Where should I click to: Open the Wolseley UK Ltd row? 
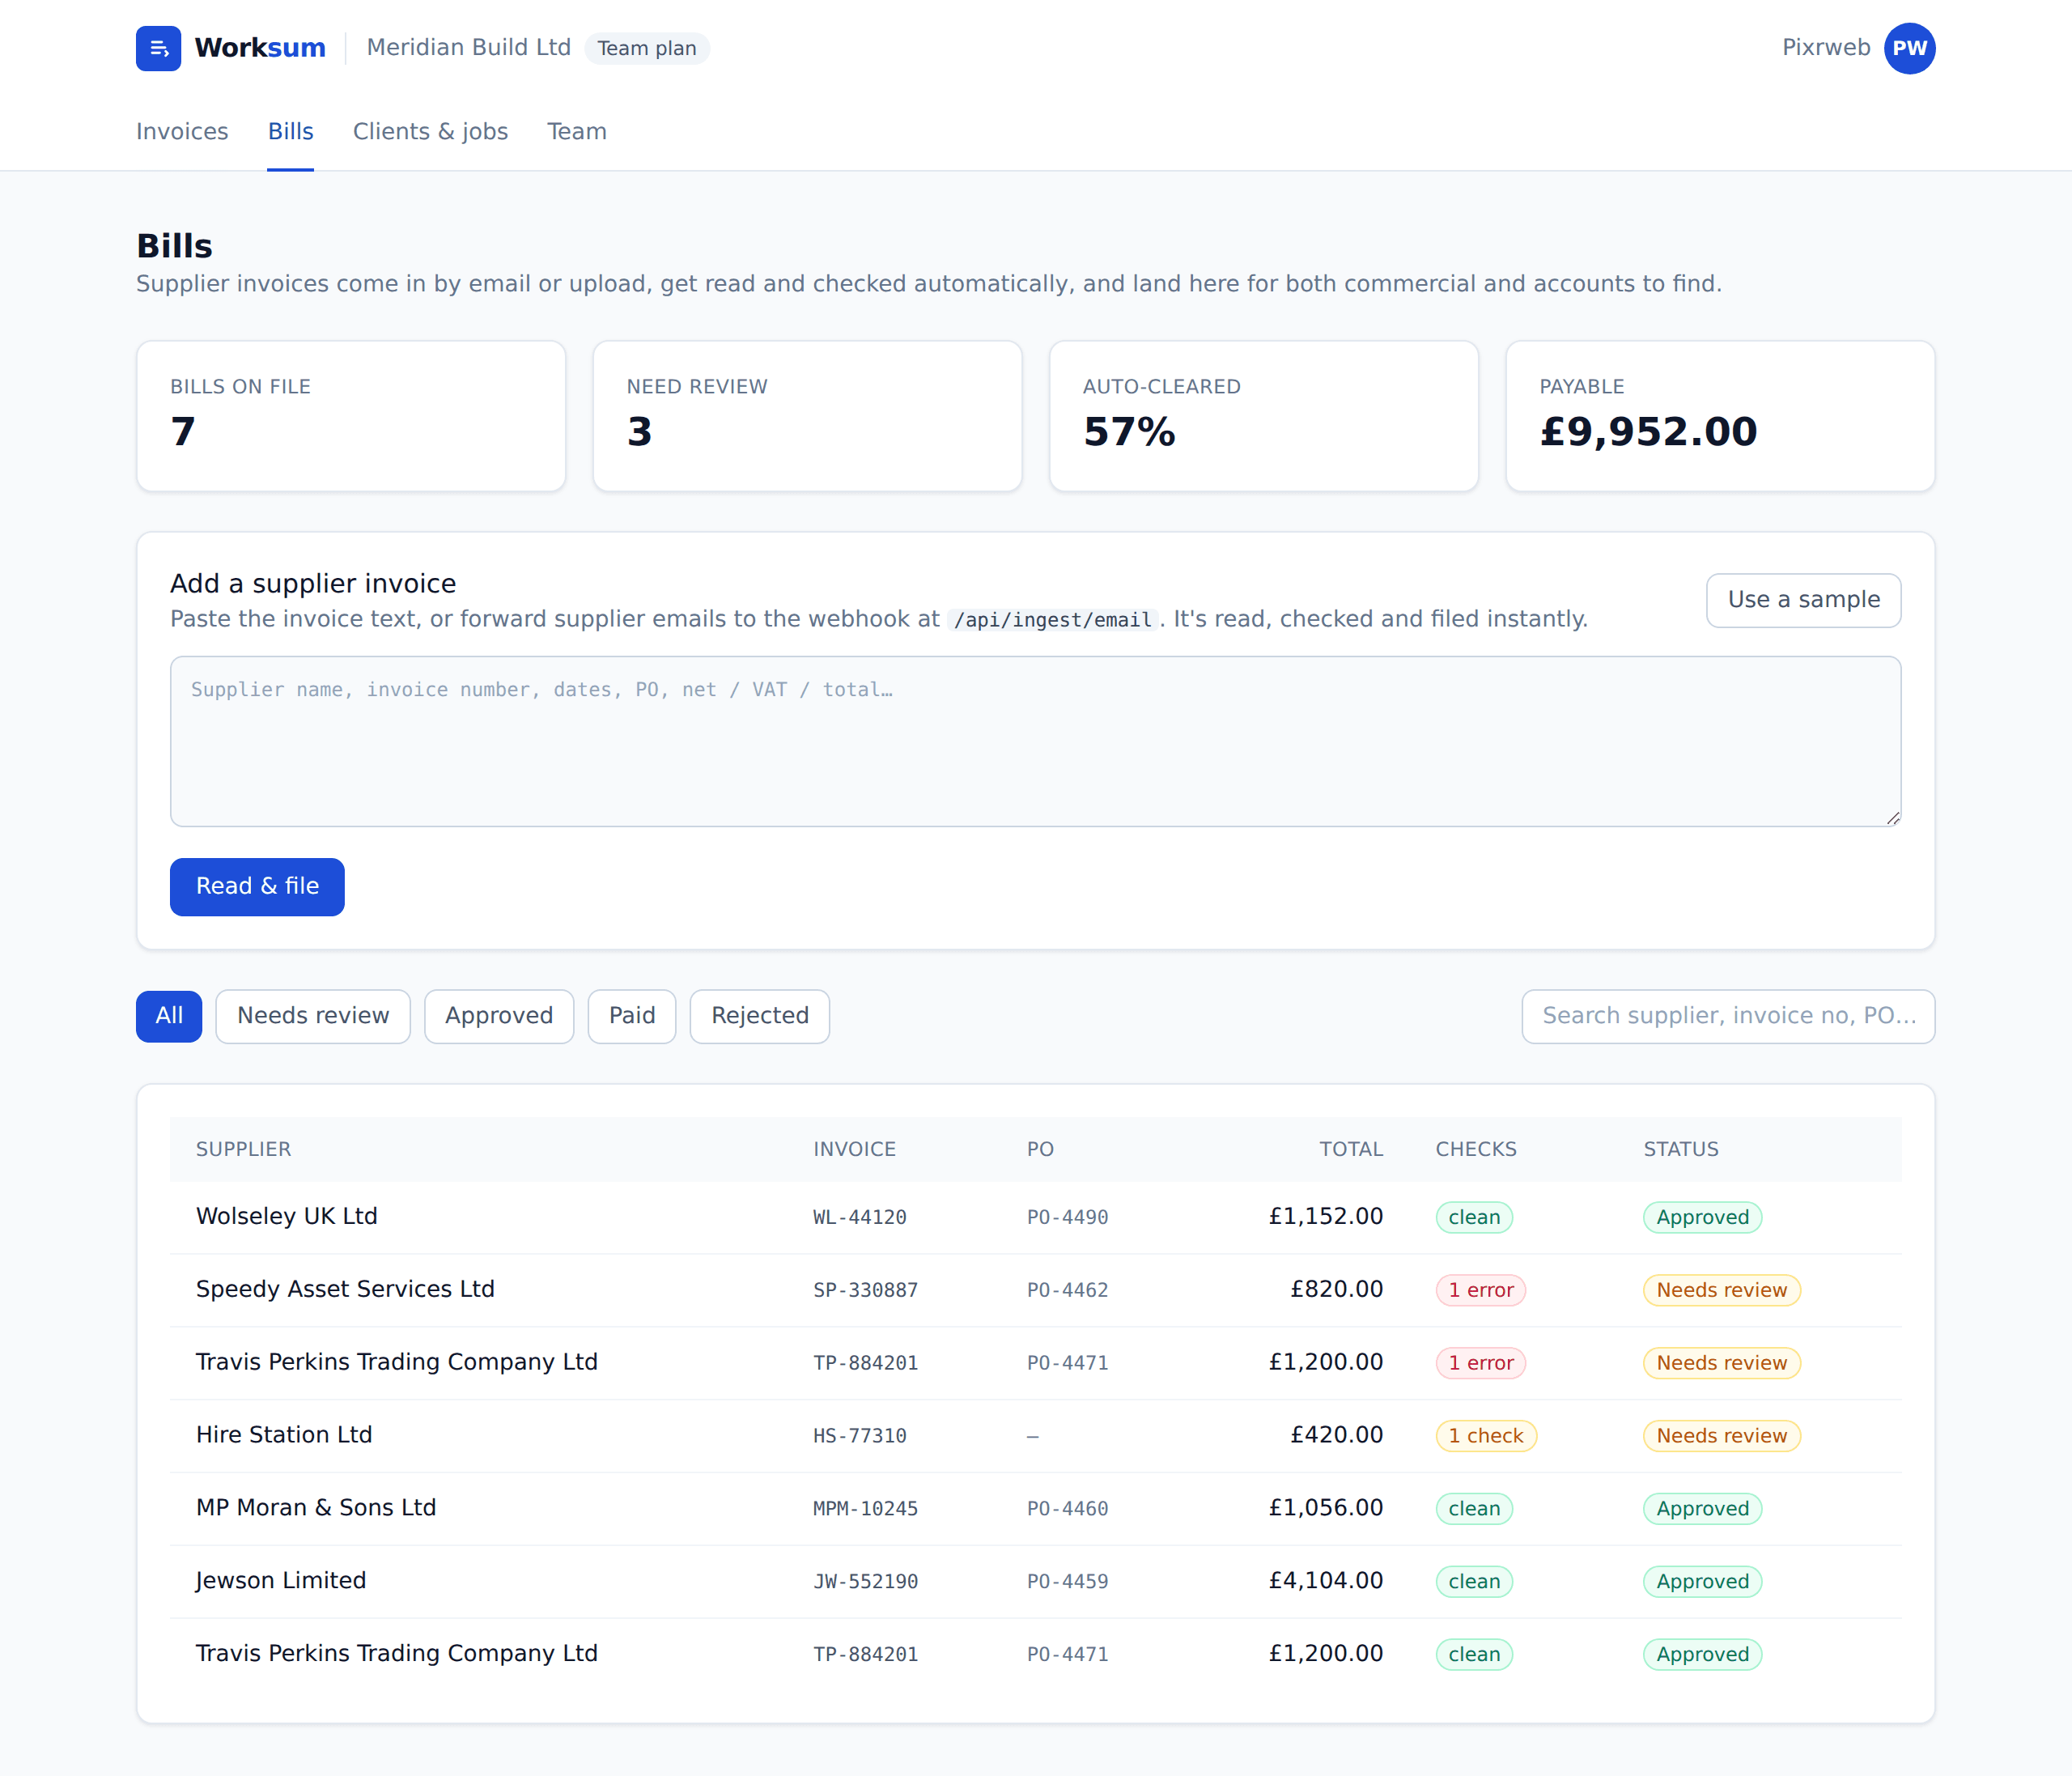click(x=1035, y=1217)
